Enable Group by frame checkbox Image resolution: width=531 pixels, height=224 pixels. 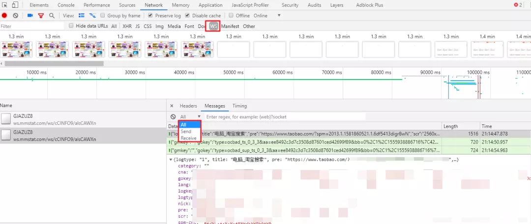[x=103, y=16]
